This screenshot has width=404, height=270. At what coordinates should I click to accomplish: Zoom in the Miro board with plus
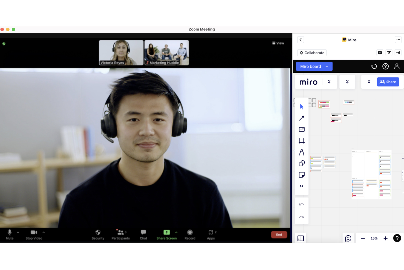point(385,238)
